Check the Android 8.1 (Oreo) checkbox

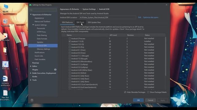(70, 50)
